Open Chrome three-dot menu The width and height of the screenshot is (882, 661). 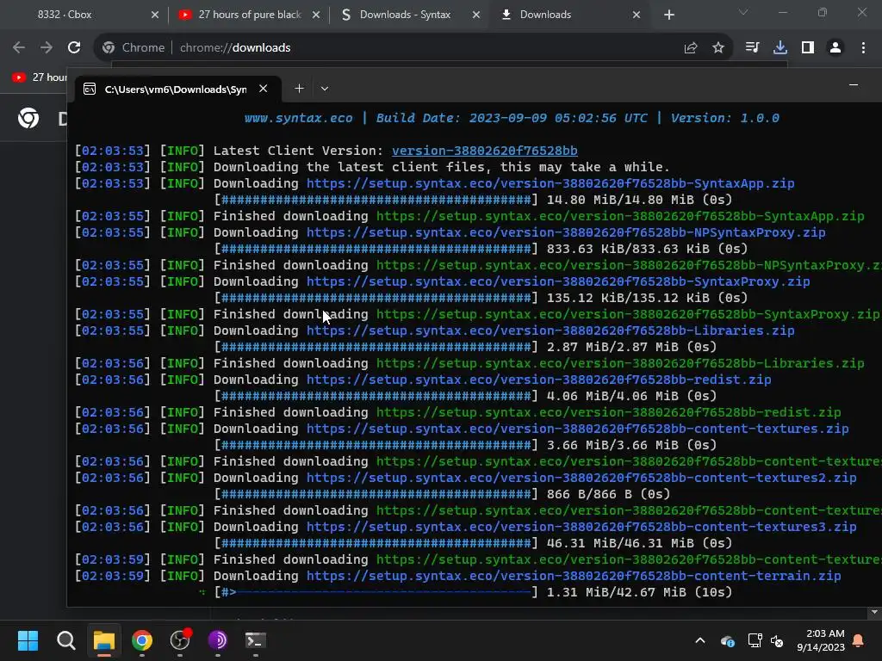(863, 48)
